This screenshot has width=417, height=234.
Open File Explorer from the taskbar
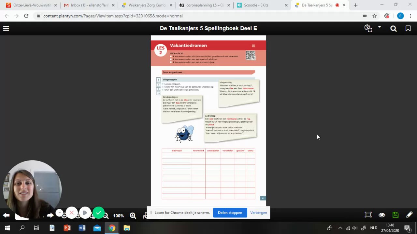127,228
